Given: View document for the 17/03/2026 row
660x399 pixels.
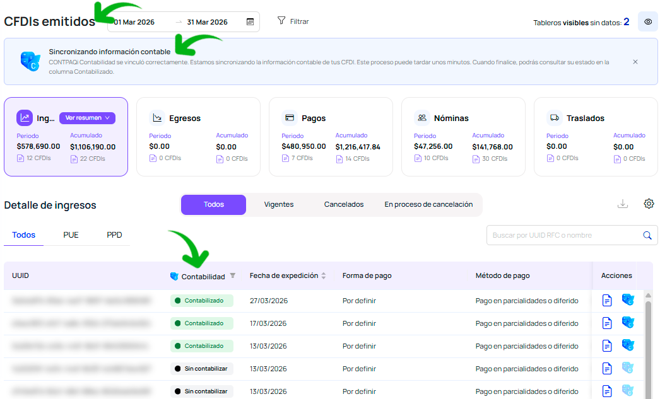Looking at the screenshot, I should point(607,323).
